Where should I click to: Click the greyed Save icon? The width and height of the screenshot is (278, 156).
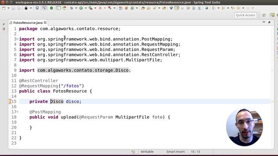coord(13,8)
